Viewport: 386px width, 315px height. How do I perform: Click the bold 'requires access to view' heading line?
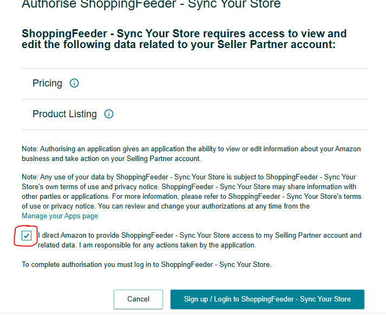click(184, 33)
